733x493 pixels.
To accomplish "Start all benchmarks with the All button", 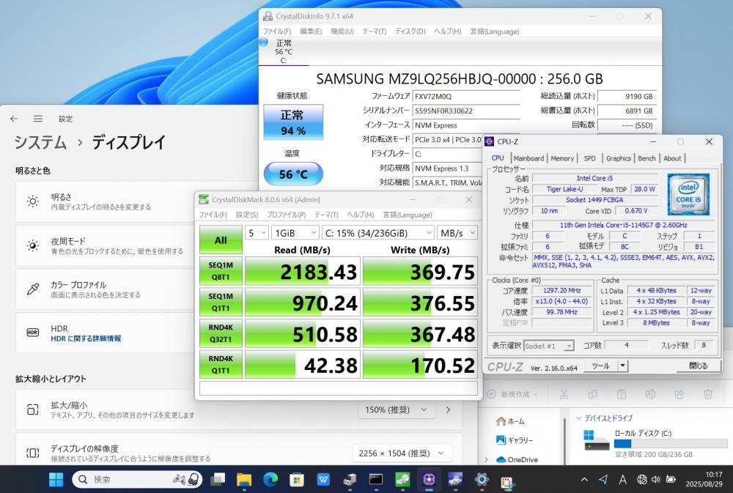I will (221, 240).
